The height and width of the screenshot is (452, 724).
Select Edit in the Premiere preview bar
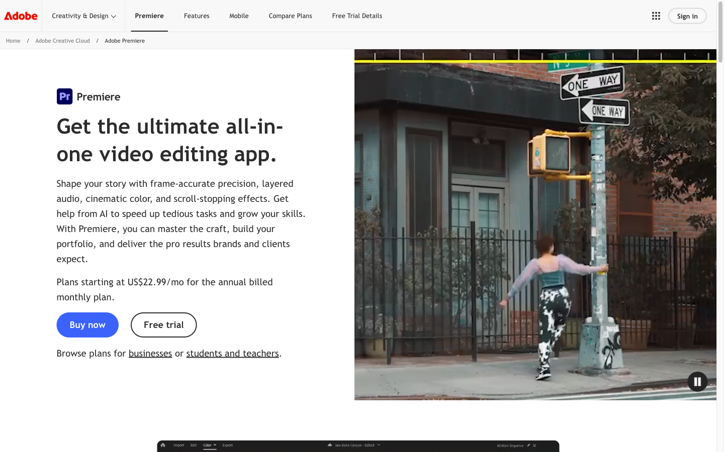[x=194, y=445]
